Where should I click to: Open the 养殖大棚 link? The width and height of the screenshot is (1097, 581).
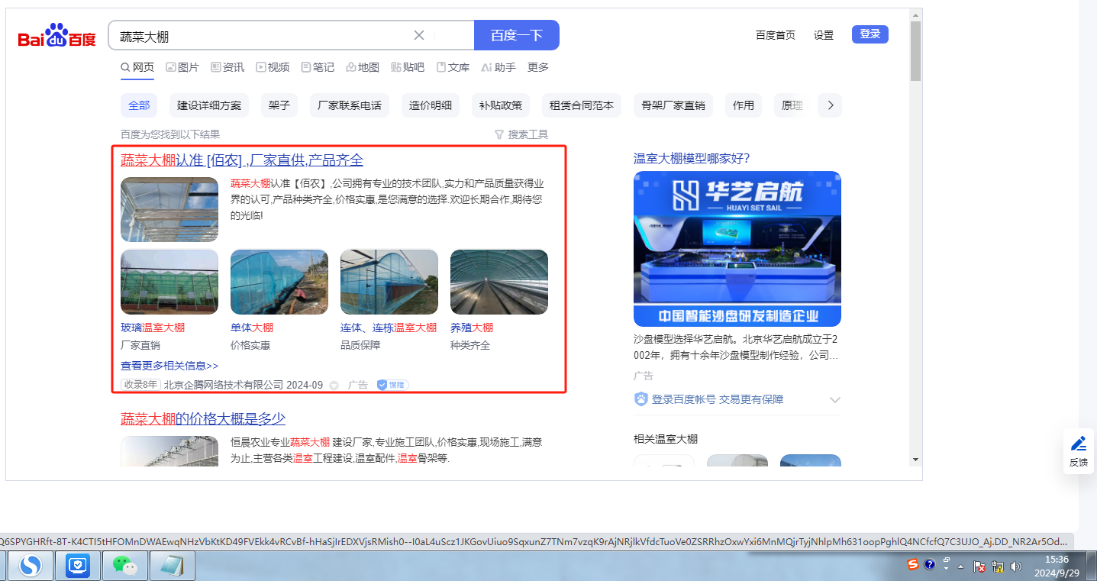coord(472,328)
